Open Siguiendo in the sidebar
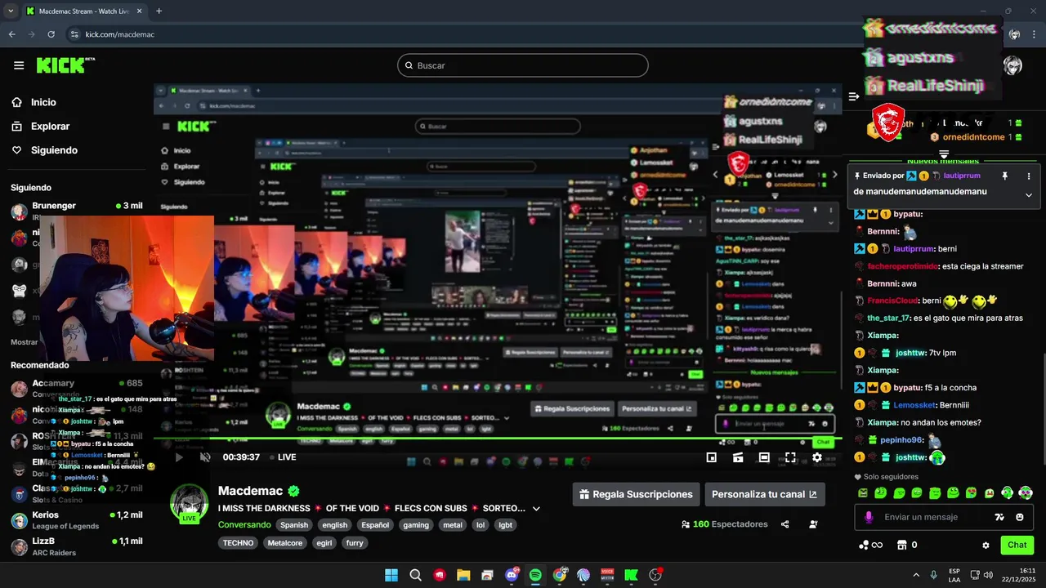 (x=45, y=150)
